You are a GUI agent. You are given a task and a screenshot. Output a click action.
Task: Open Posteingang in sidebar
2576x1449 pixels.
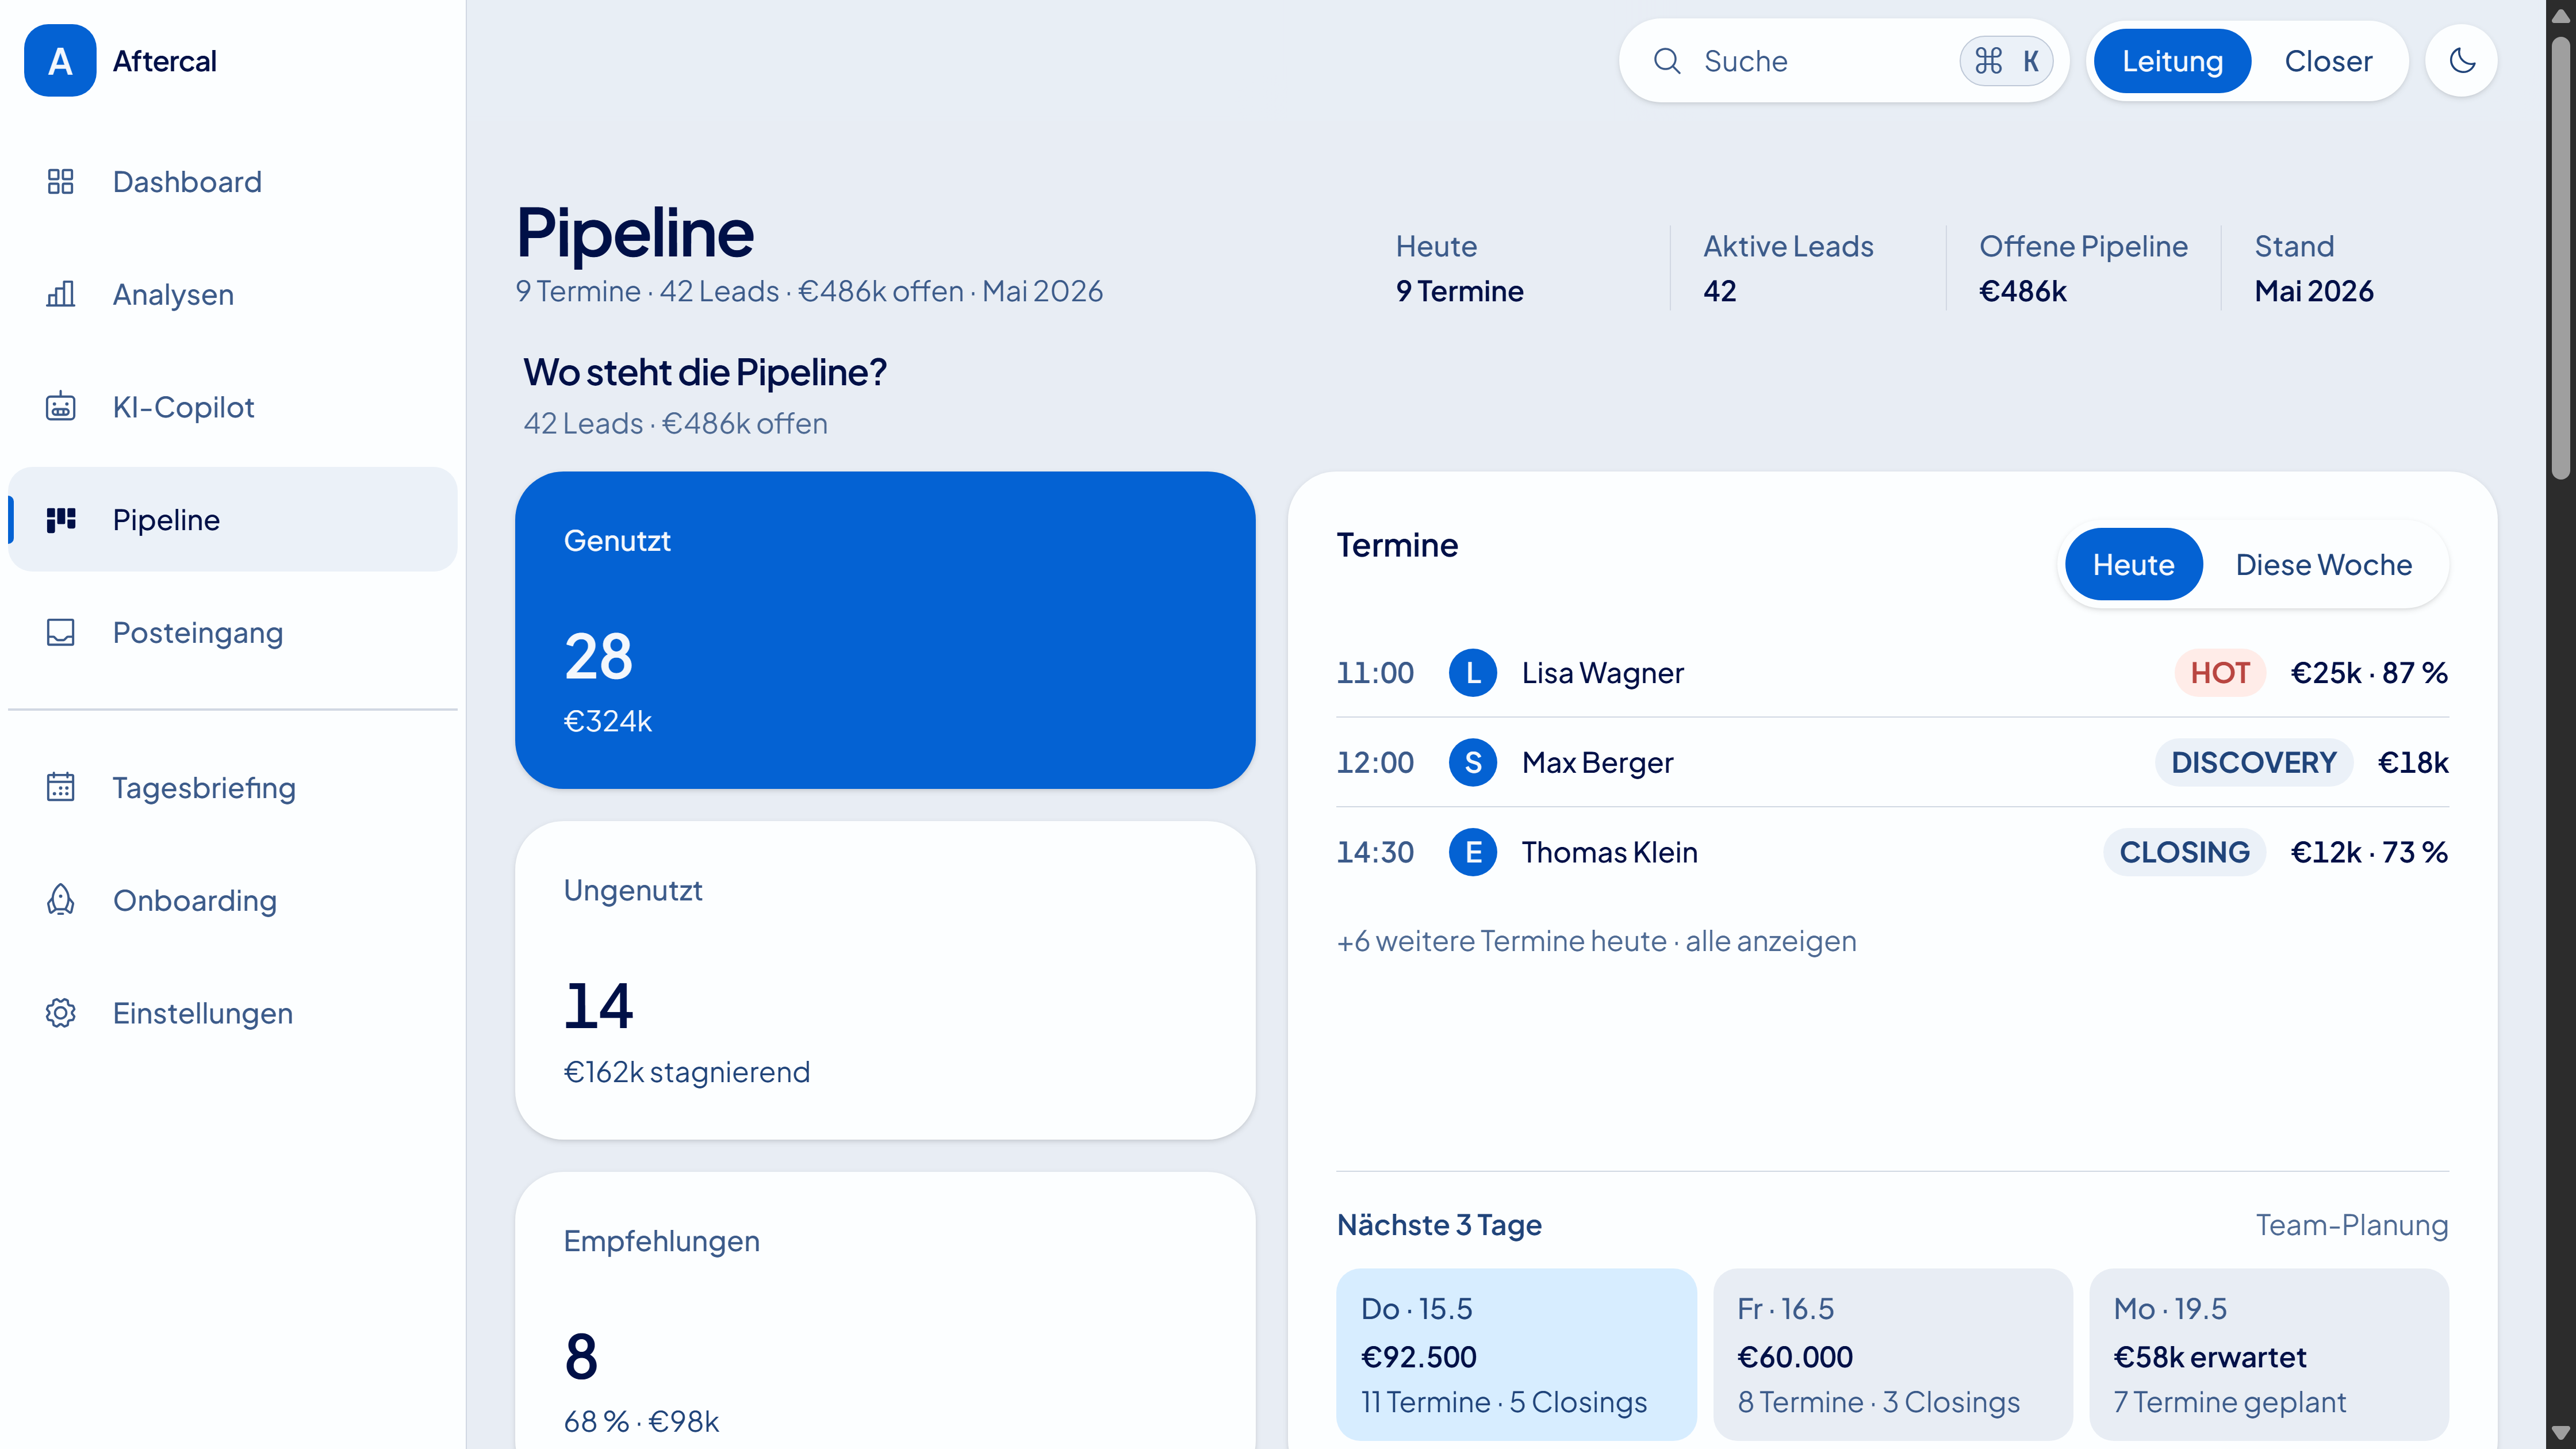pos(233,632)
